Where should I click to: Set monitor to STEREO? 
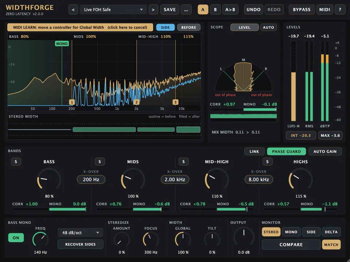click(271, 232)
